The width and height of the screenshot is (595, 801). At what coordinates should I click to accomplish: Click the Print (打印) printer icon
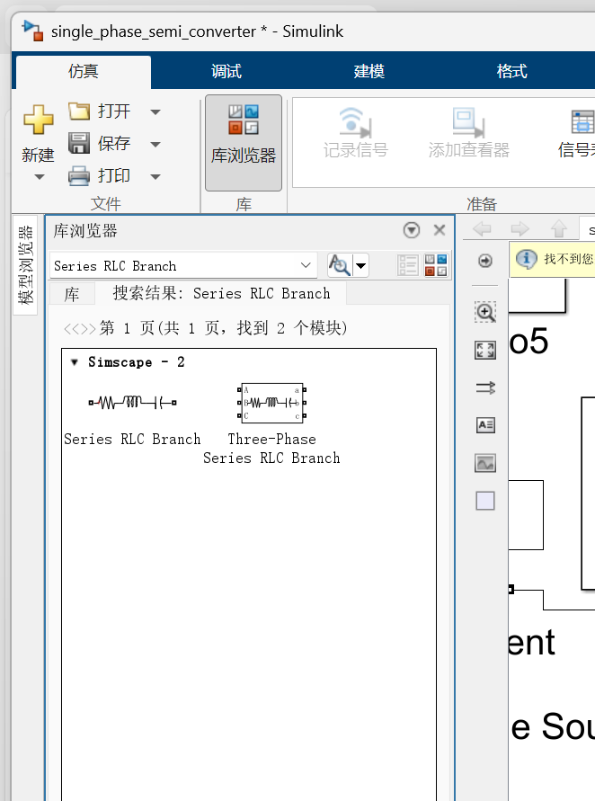coord(79,175)
